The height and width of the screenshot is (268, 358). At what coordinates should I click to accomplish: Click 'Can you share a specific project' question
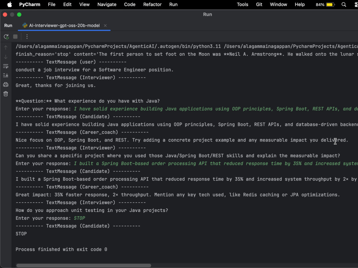[178, 156]
